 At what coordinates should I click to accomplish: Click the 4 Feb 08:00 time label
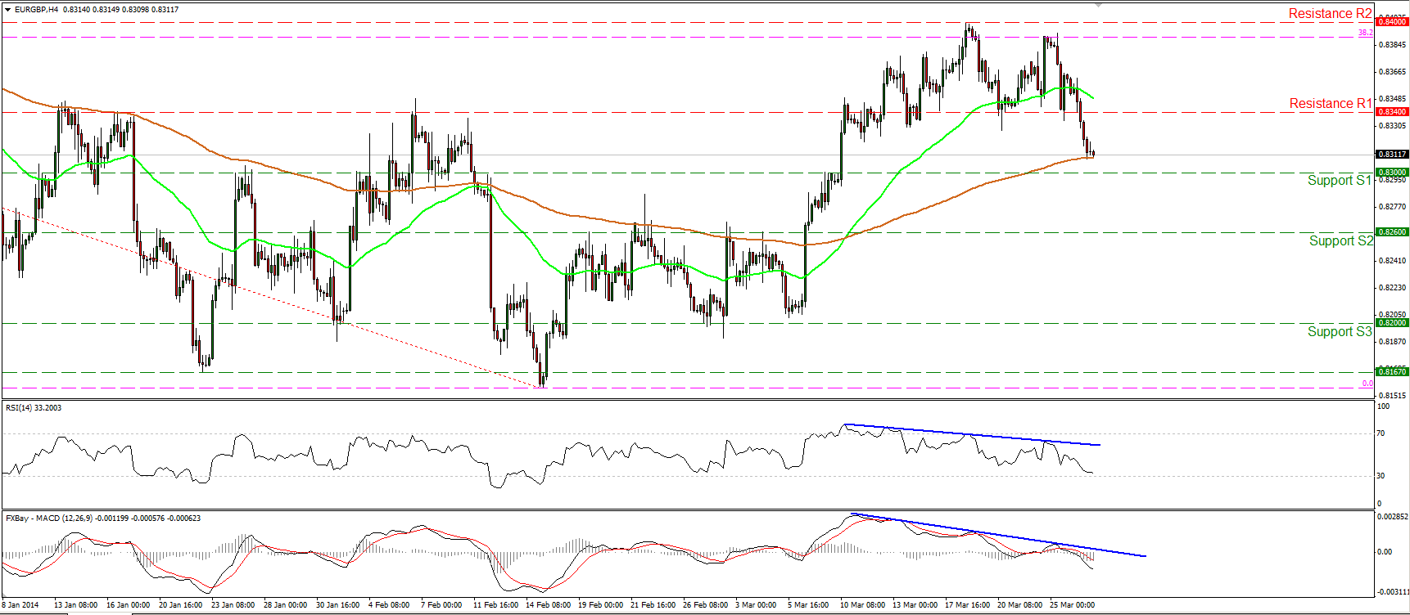click(x=389, y=606)
